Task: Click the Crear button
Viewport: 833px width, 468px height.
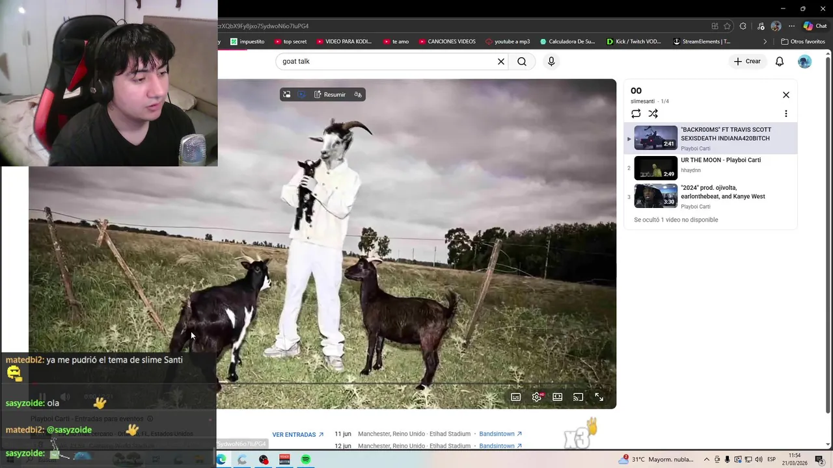Action: point(746,61)
